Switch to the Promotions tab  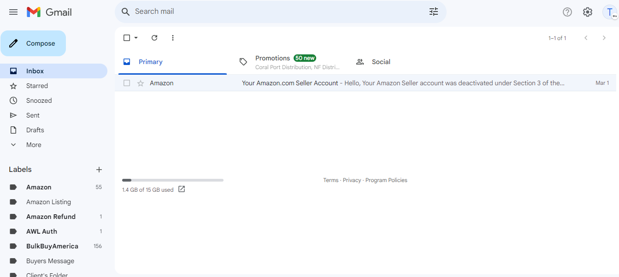[289, 62]
